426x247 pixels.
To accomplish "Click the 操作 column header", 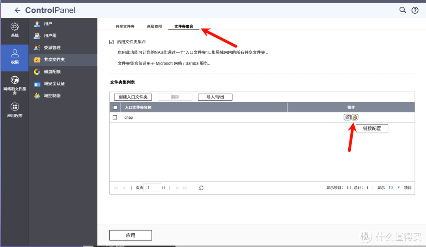I will [351, 107].
